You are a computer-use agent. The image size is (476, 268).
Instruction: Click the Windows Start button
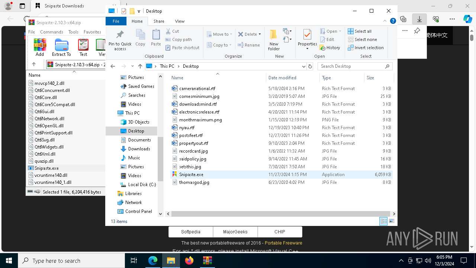(9, 261)
